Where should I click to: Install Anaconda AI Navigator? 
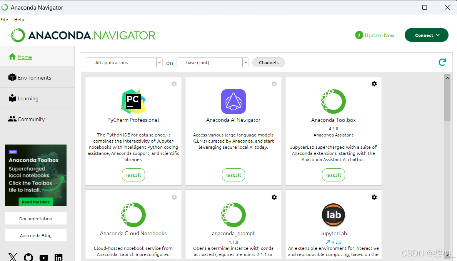[234, 175]
